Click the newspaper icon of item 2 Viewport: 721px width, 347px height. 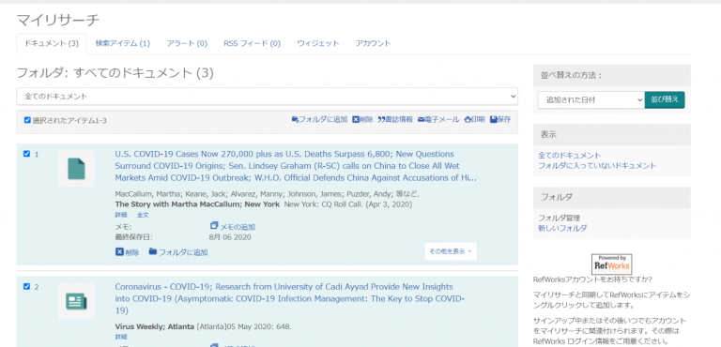[76, 301]
